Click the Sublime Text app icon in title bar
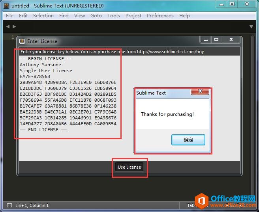This screenshot has width=259, height=212. (x=6, y=6)
